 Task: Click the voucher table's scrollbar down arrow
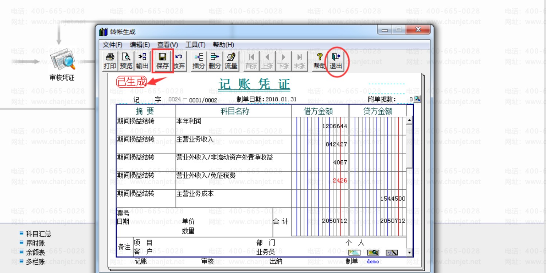[x=410, y=252]
